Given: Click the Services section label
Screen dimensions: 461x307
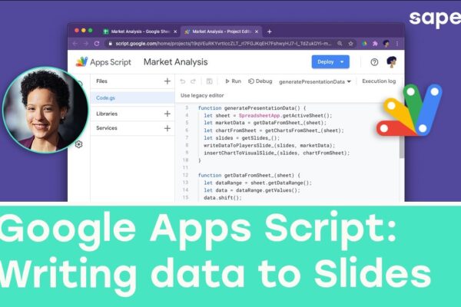Looking at the screenshot, I should [x=107, y=128].
